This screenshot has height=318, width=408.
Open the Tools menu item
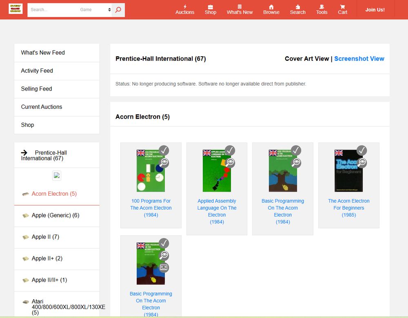pos(322,10)
